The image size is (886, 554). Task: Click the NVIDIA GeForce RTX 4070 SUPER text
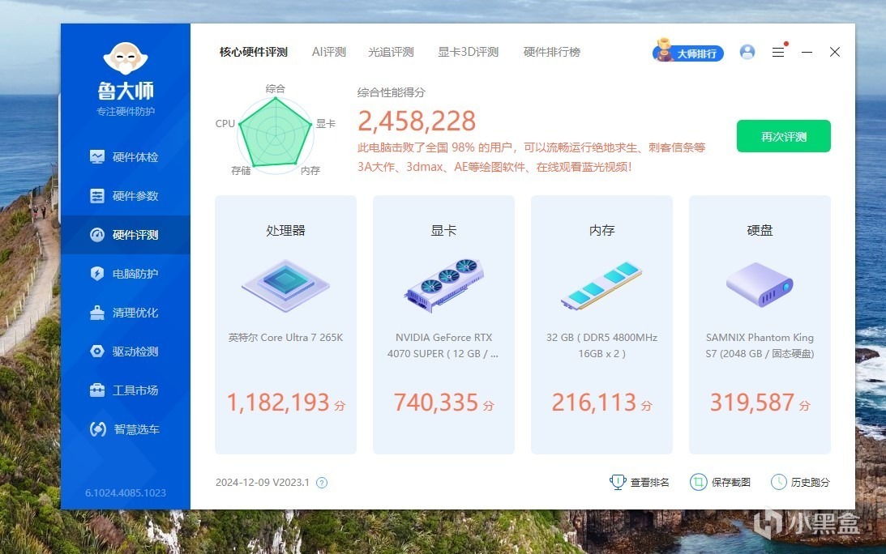point(443,346)
